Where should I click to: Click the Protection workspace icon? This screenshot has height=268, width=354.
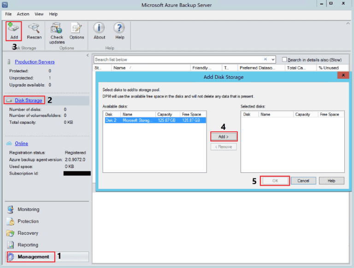click(x=11, y=221)
